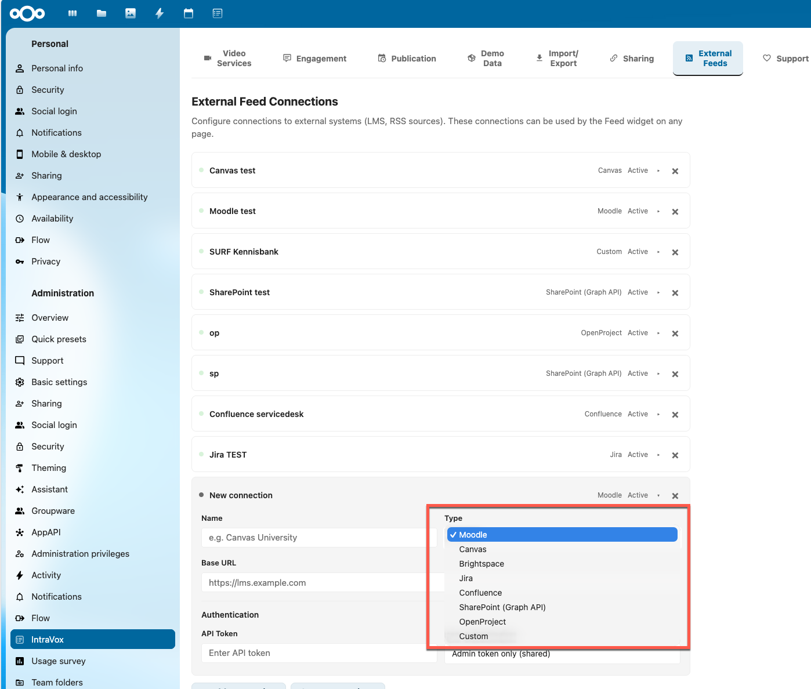
Task: Open Team folders settings
Action: click(x=93, y=682)
